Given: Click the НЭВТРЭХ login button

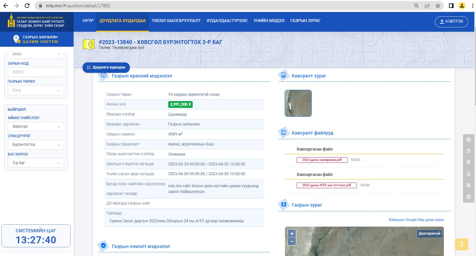Looking at the screenshot, I should click(x=451, y=21).
